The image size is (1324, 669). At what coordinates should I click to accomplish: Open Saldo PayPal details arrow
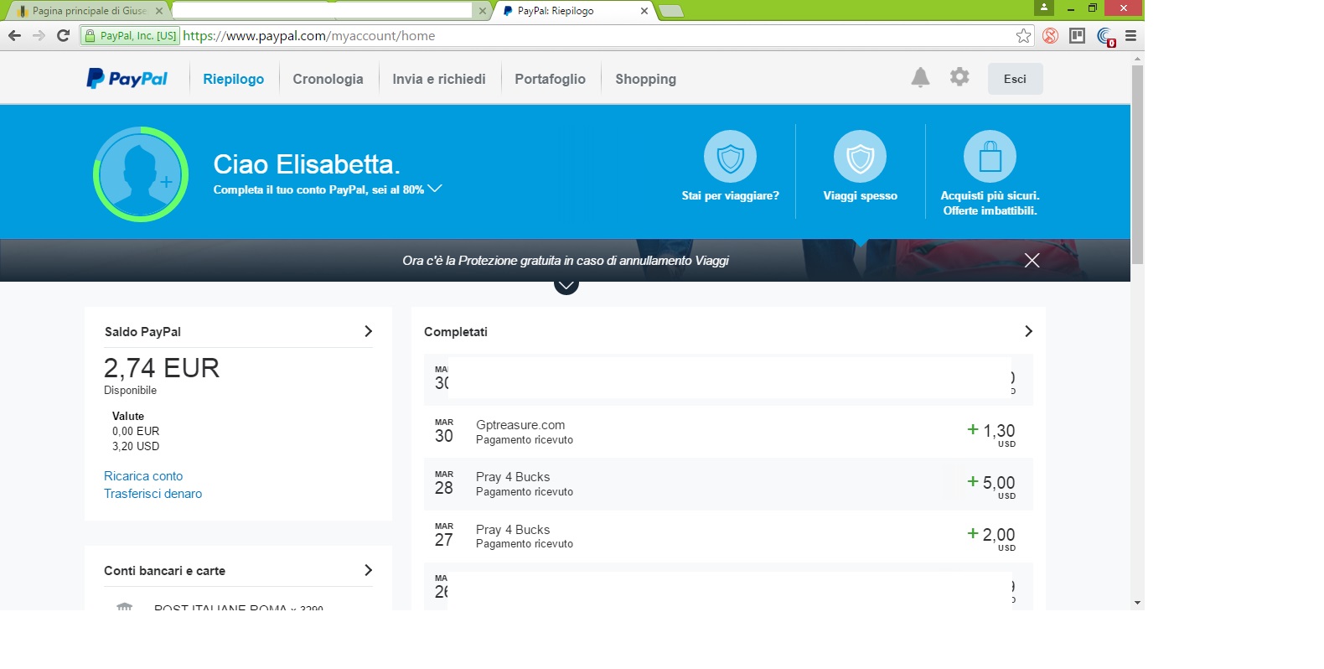coord(368,331)
